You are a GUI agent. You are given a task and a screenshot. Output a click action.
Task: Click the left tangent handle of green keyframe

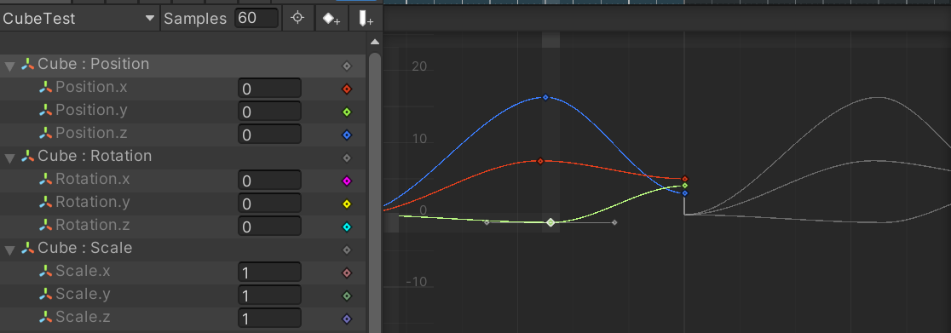point(487,222)
